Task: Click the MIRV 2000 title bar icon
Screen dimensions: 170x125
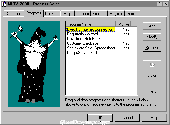Action: coord(4,4)
